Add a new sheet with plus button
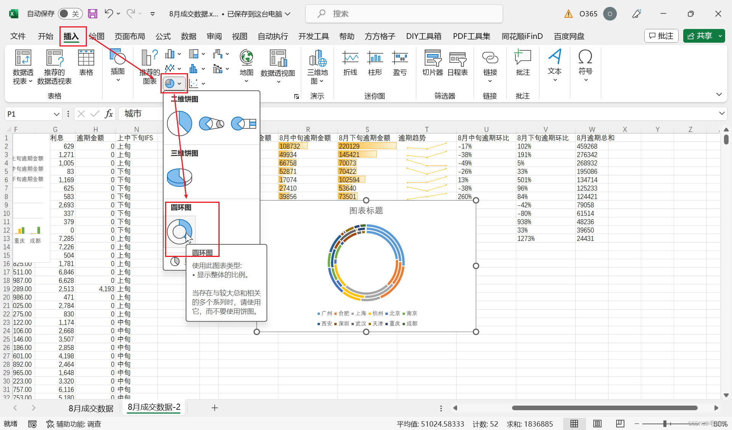The height and width of the screenshot is (430, 732). click(215, 408)
